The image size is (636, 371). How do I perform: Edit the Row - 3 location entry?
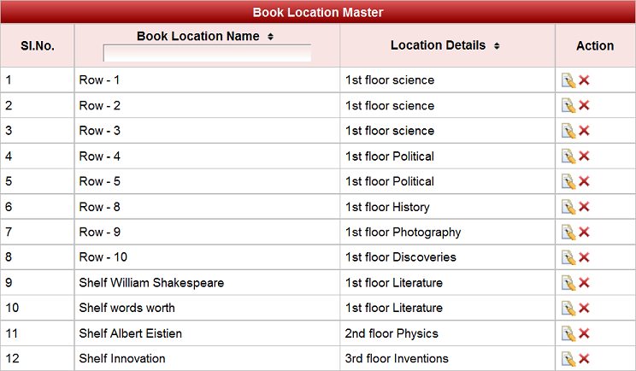click(x=568, y=131)
